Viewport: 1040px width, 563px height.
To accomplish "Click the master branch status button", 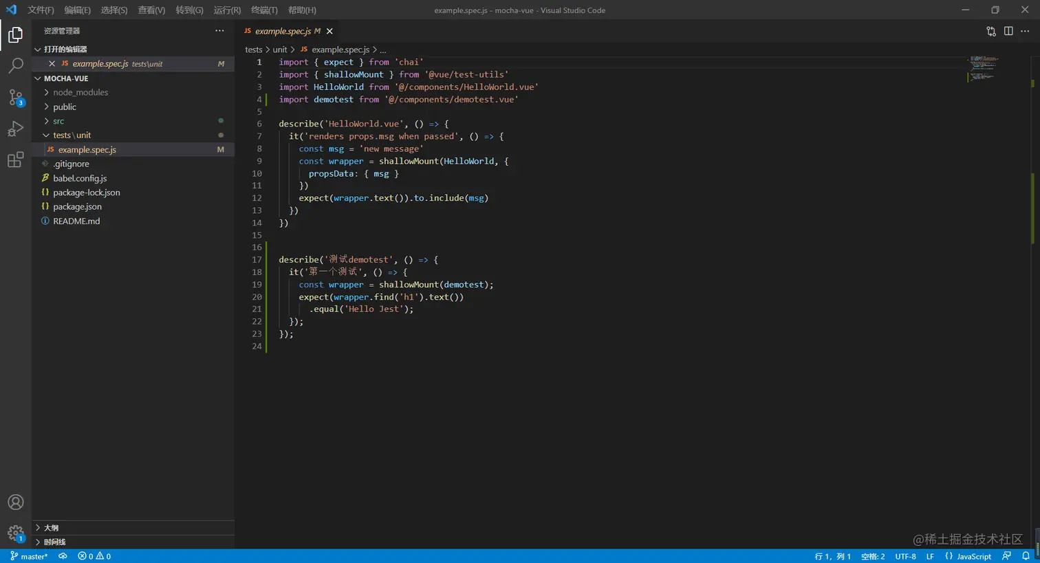I will 29,556.
